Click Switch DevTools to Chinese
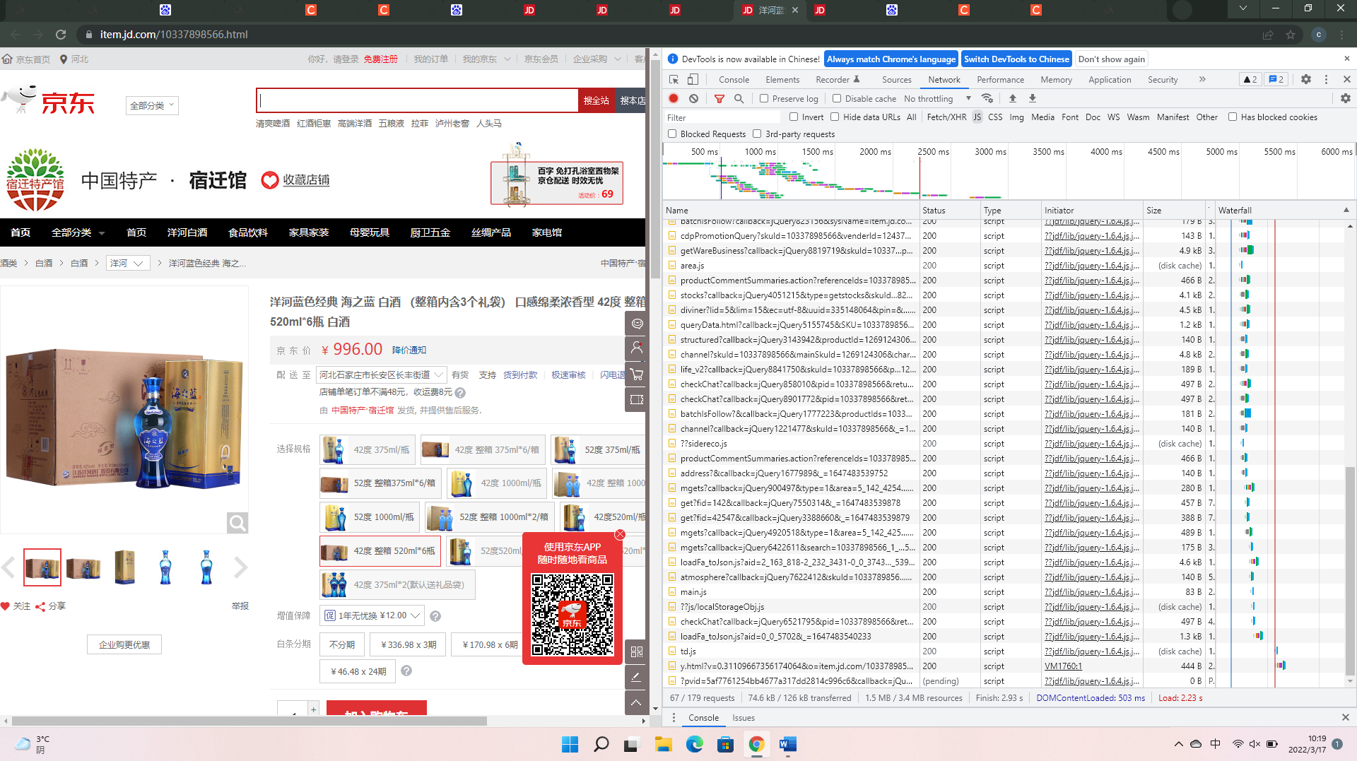 [1016, 59]
